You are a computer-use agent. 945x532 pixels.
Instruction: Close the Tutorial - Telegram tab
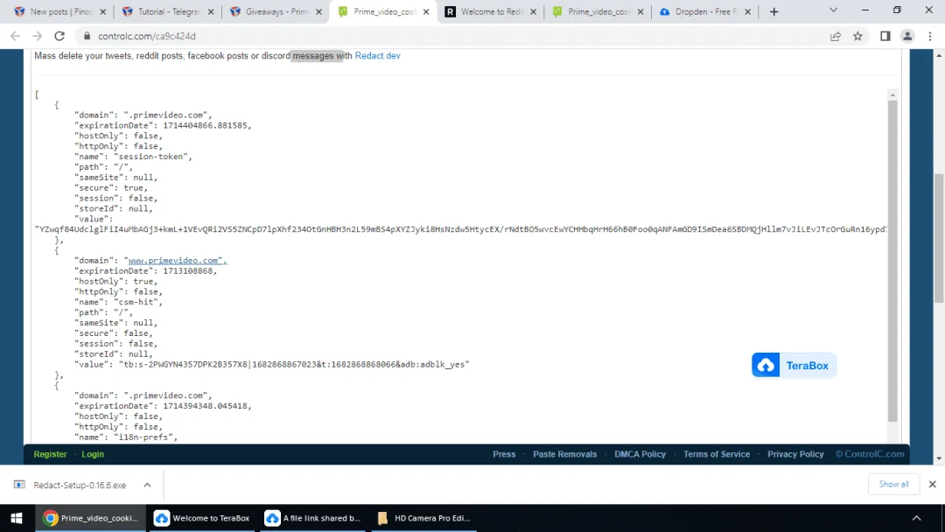click(210, 11)
